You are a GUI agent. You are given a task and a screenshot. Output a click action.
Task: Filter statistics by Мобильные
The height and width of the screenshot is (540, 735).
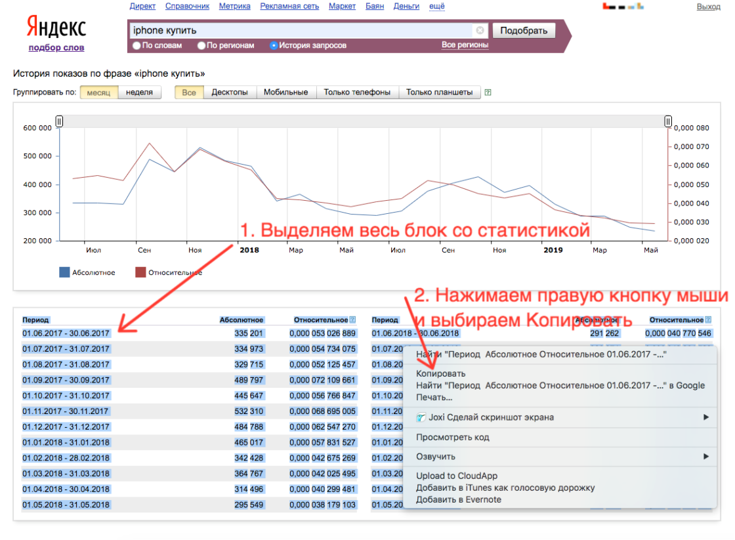point(286,93)
